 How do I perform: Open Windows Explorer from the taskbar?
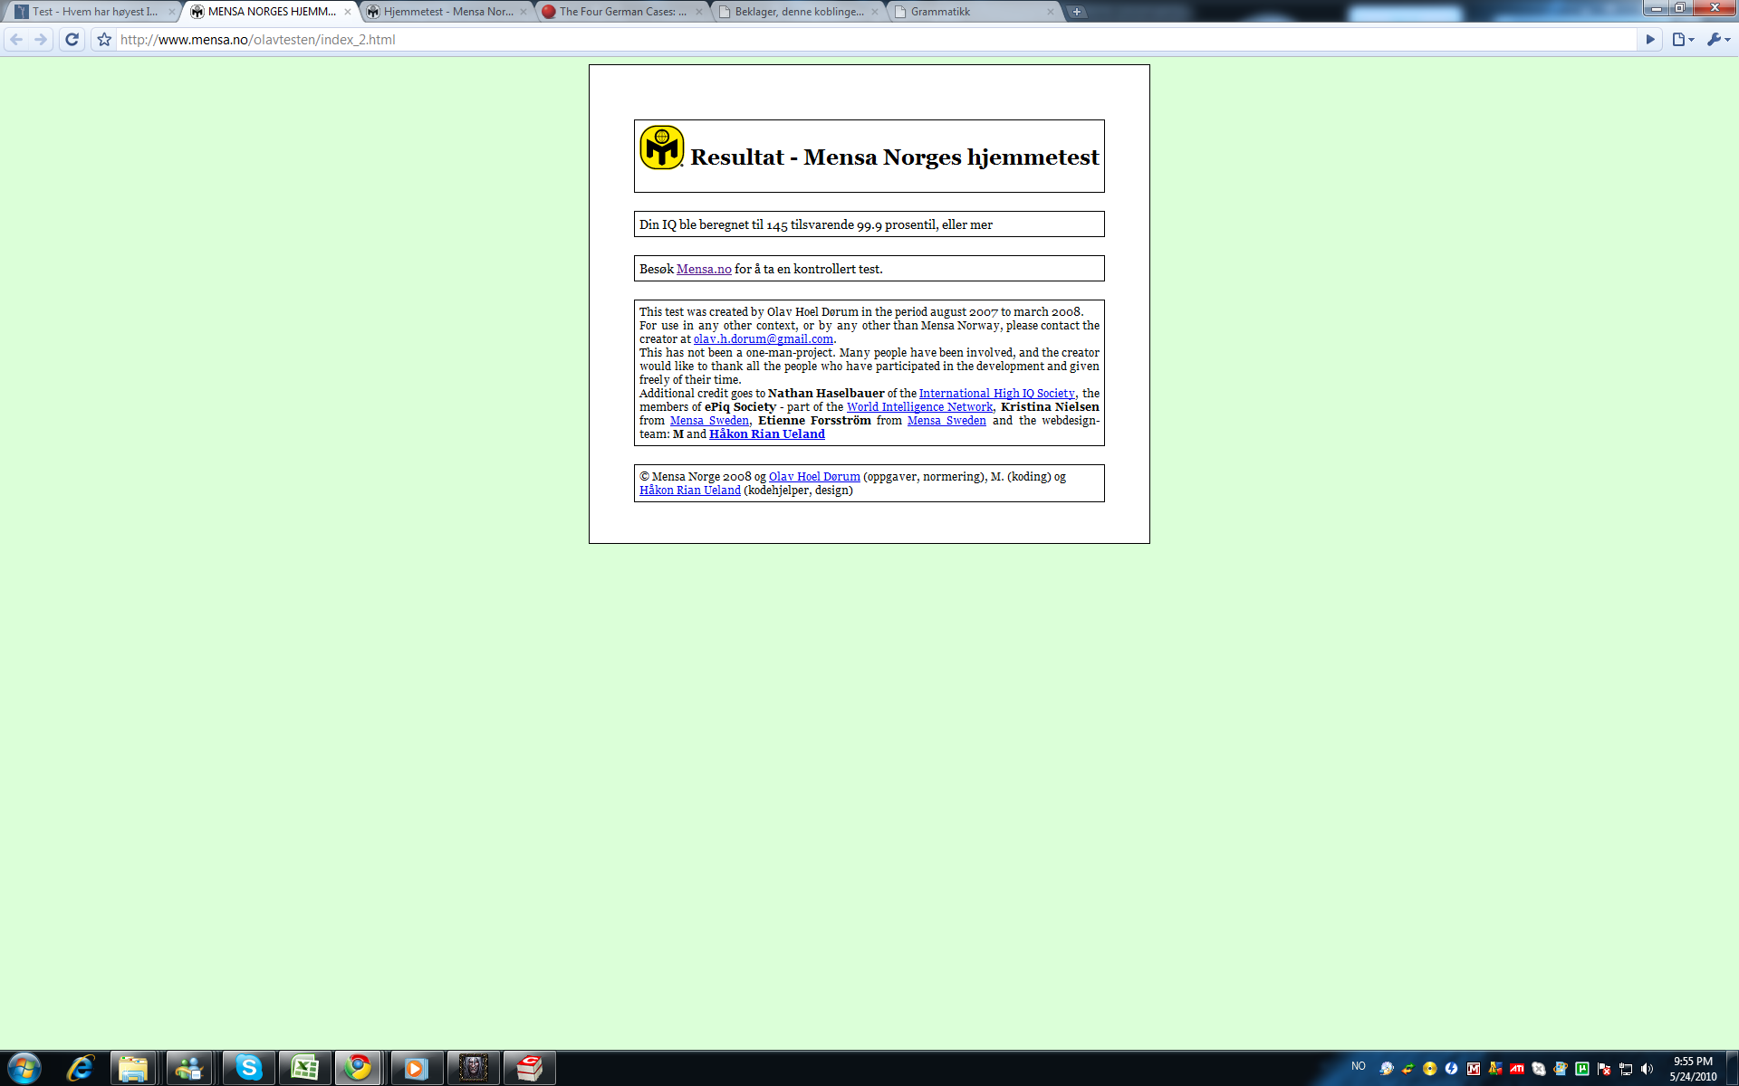(x=133, y=1069)
